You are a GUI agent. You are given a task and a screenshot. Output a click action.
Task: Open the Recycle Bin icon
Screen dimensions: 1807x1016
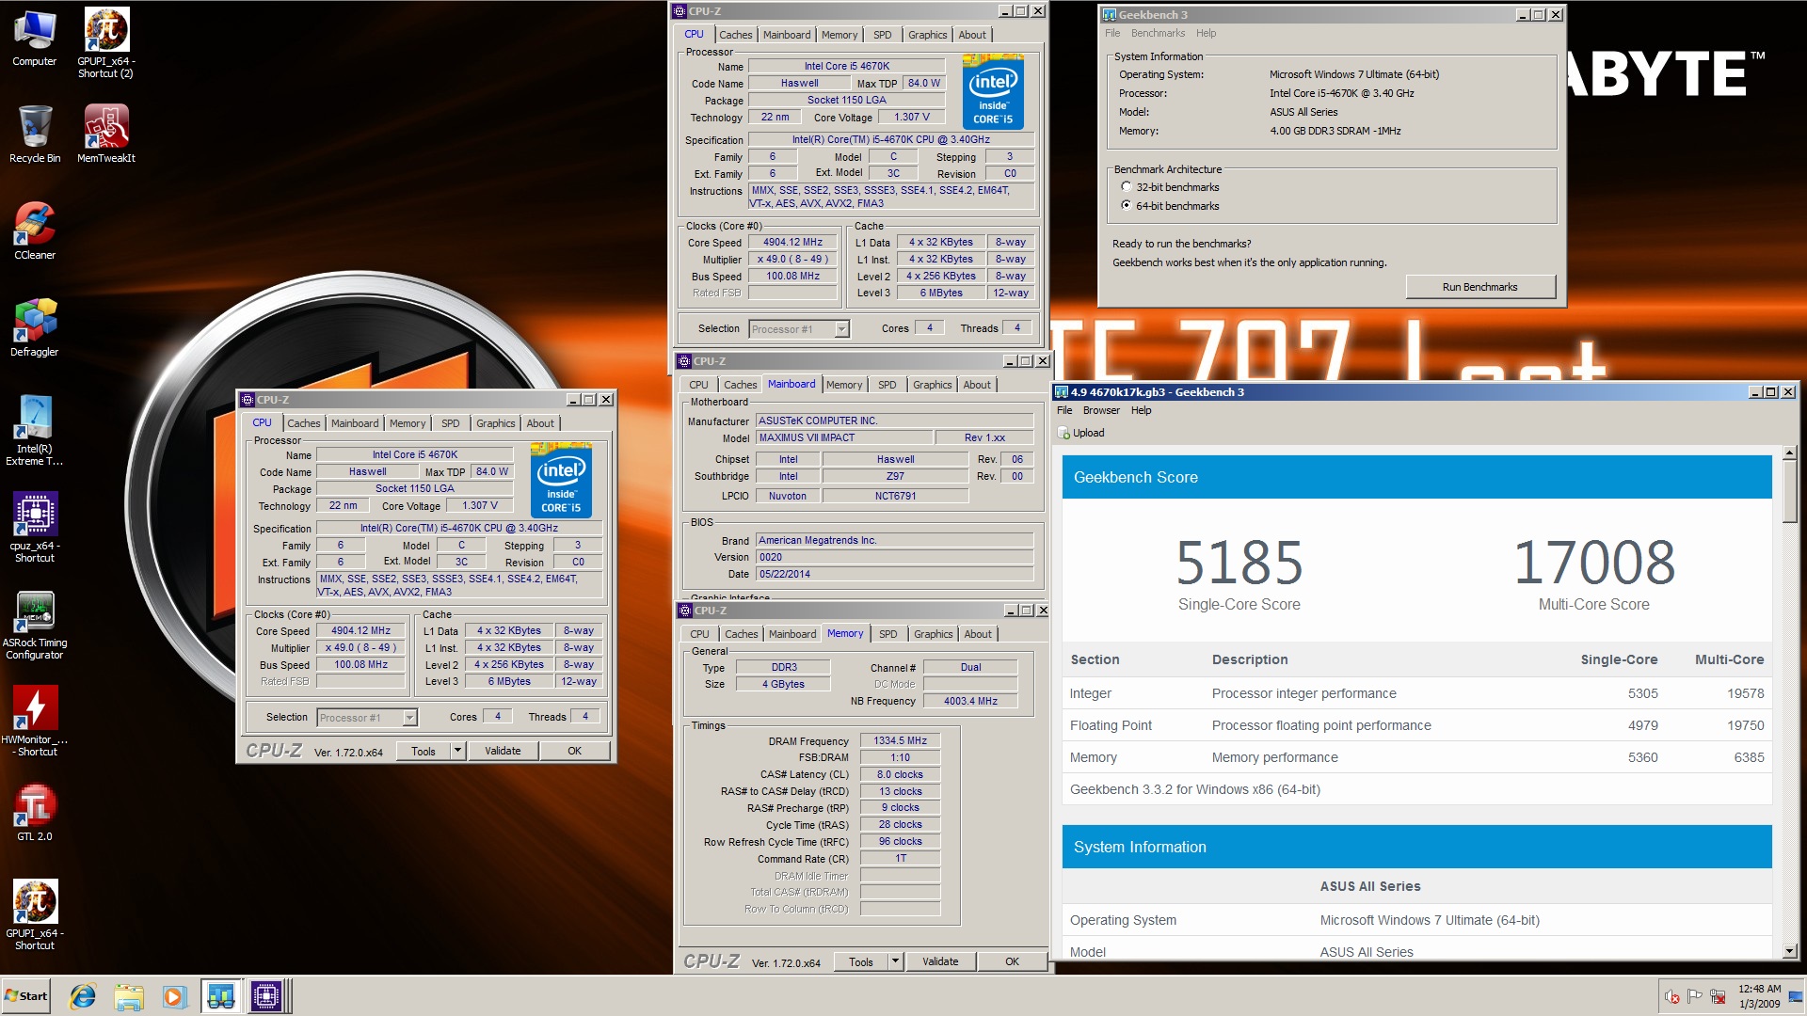35,134
